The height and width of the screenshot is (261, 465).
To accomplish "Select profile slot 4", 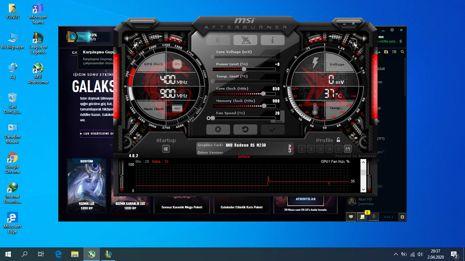I will 329,149.
